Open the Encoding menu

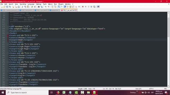(x=23, y=4)
